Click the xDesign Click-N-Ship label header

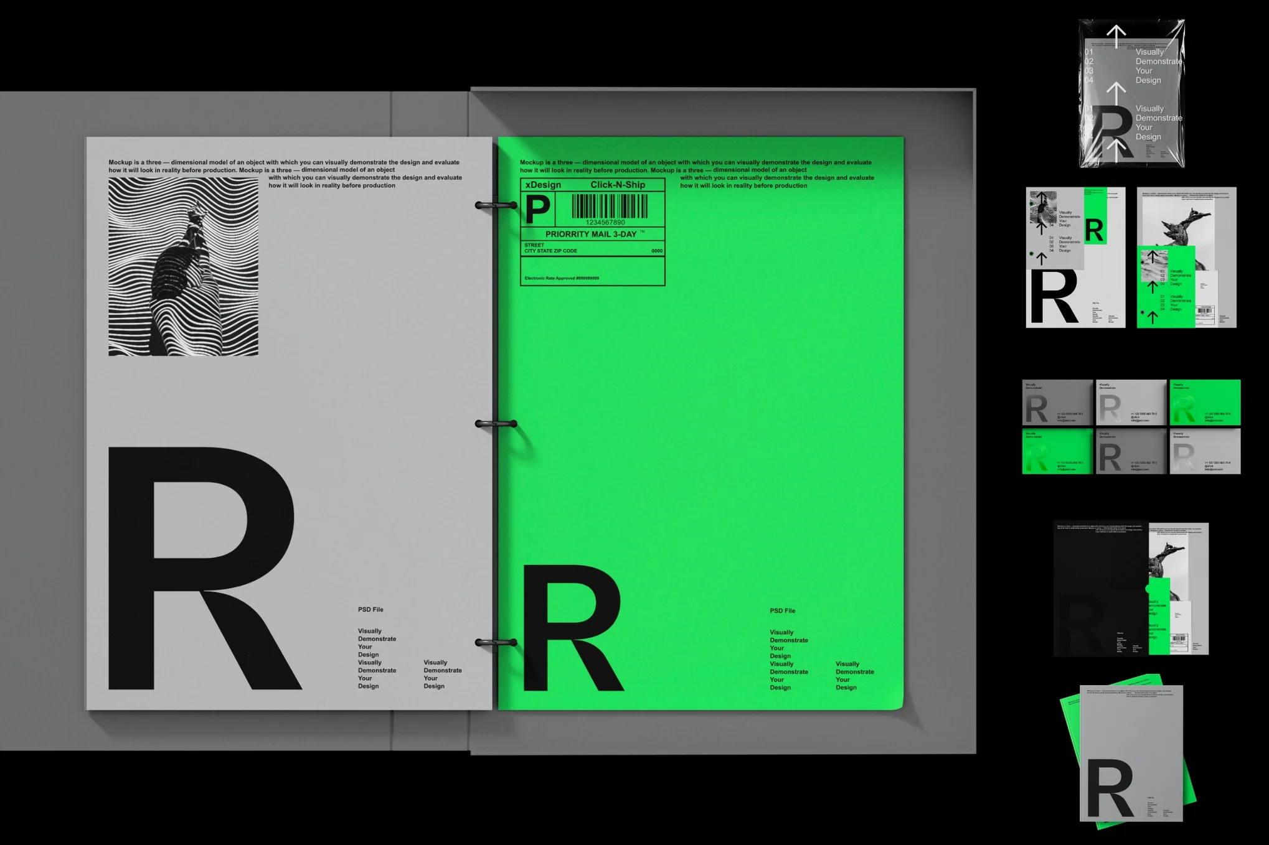pyautogui.click(x=592, y=185)
